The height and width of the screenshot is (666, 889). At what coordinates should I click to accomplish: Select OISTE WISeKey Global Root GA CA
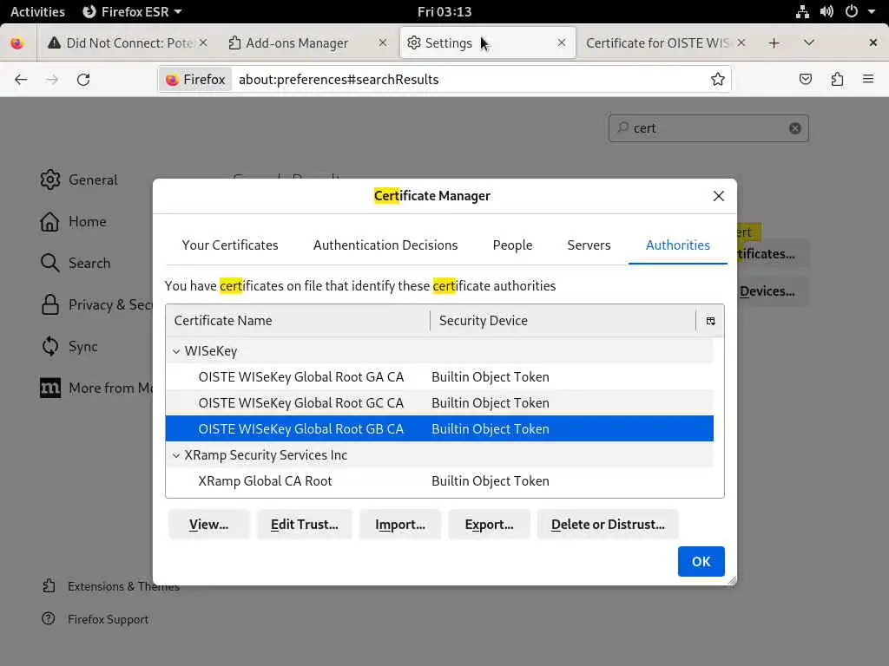pos(439,377)
